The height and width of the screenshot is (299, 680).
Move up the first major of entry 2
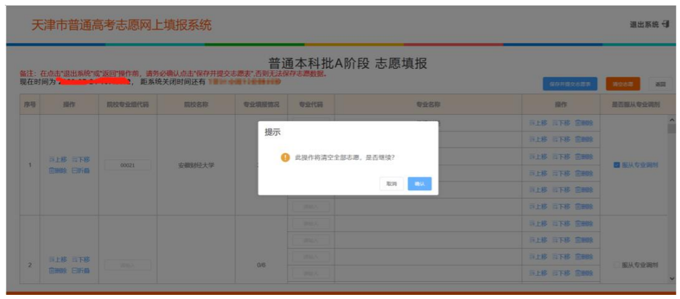538,224
